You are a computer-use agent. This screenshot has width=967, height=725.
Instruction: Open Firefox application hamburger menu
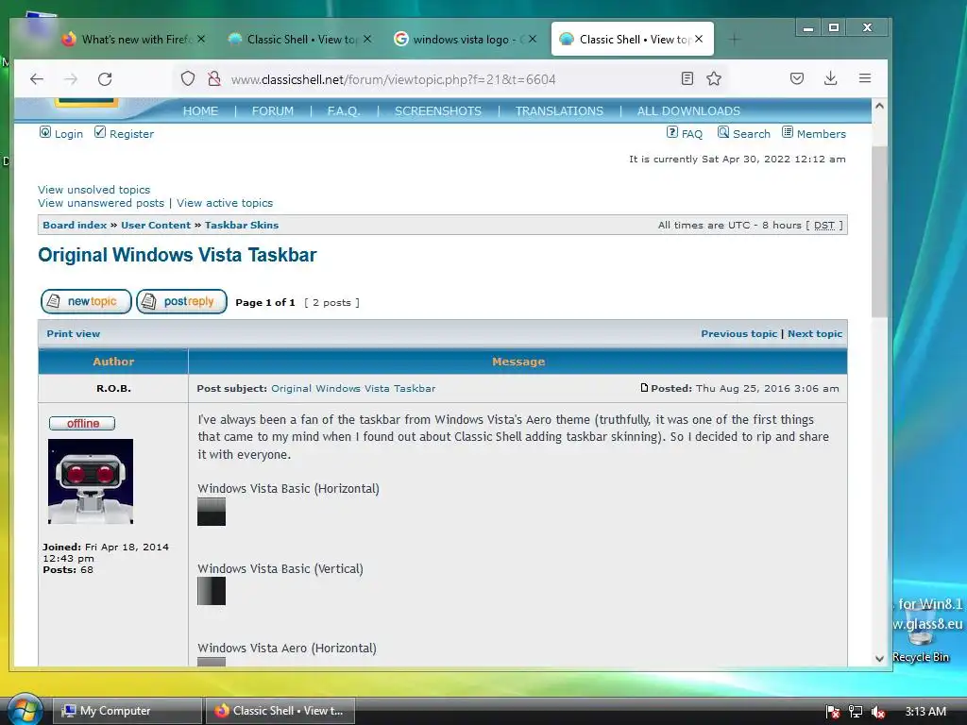865,78
